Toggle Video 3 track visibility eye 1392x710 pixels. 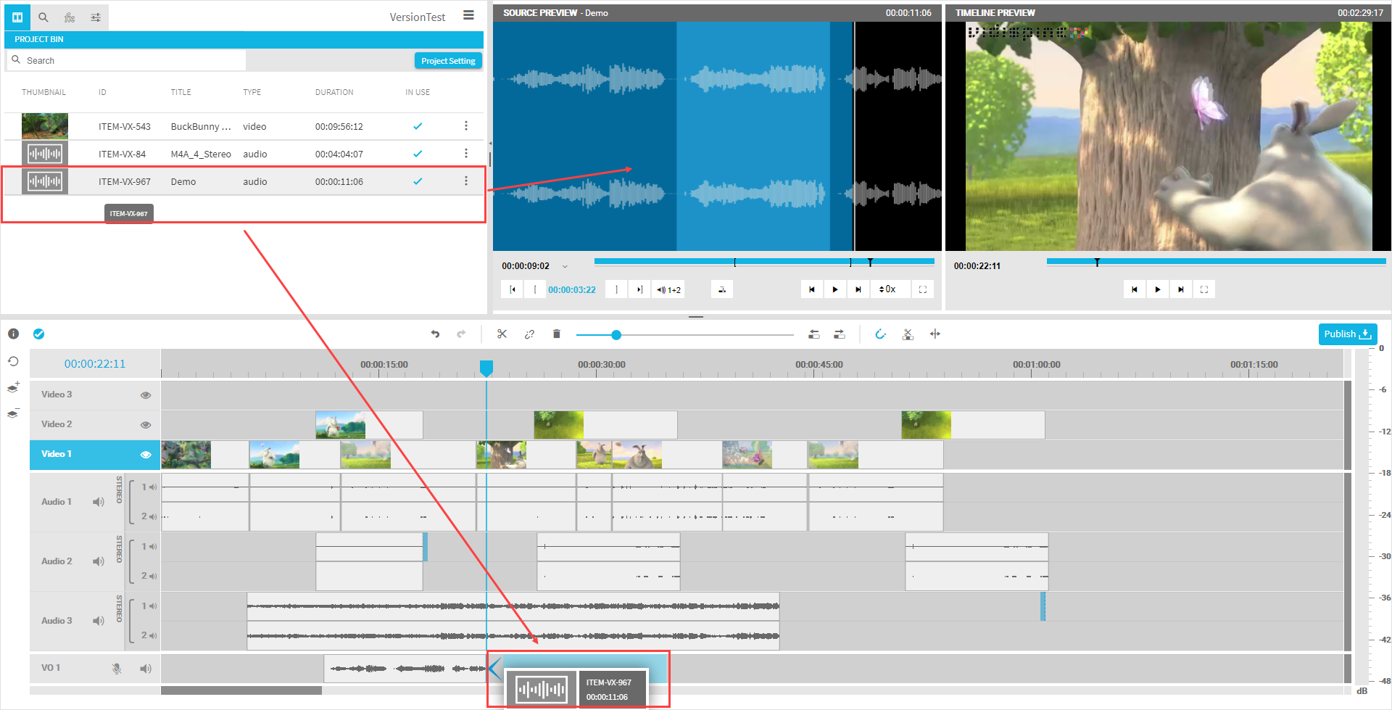pyautogui.click(x=146, y=395)
